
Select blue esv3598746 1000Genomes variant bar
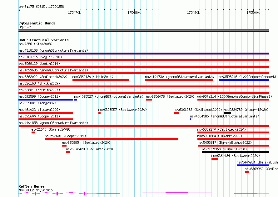[244, 80]
